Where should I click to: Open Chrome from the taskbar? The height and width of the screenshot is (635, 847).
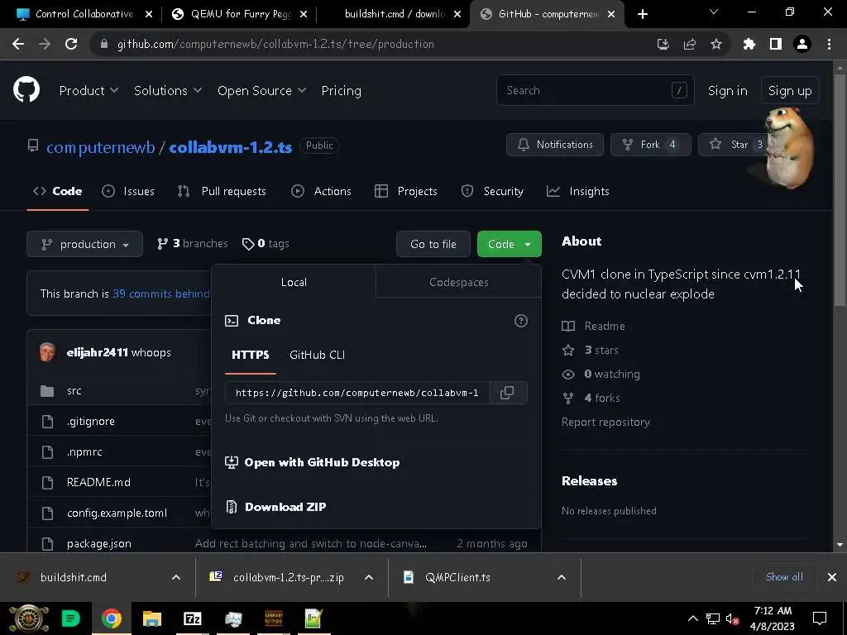coord(112,618)
